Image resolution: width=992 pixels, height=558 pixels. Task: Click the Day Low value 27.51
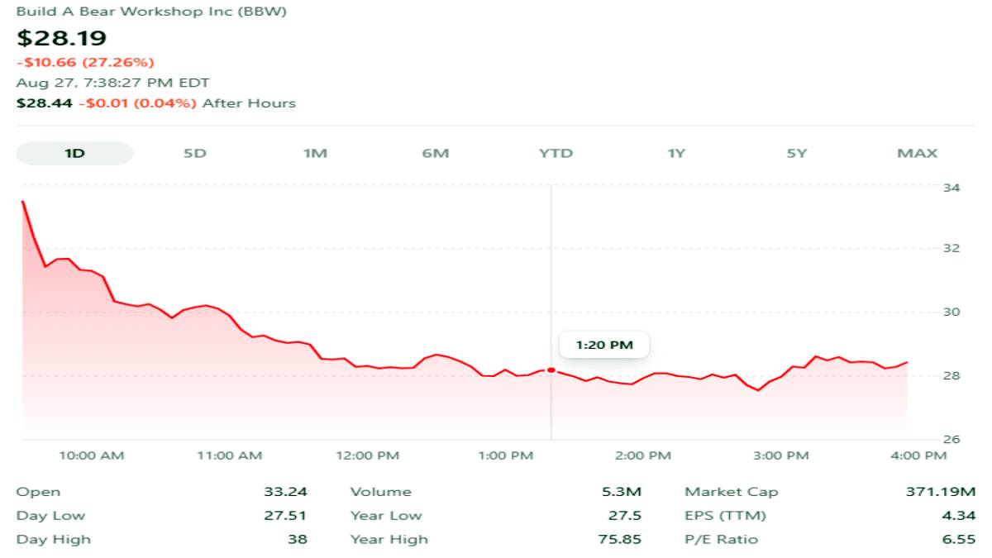click(285, 516)
